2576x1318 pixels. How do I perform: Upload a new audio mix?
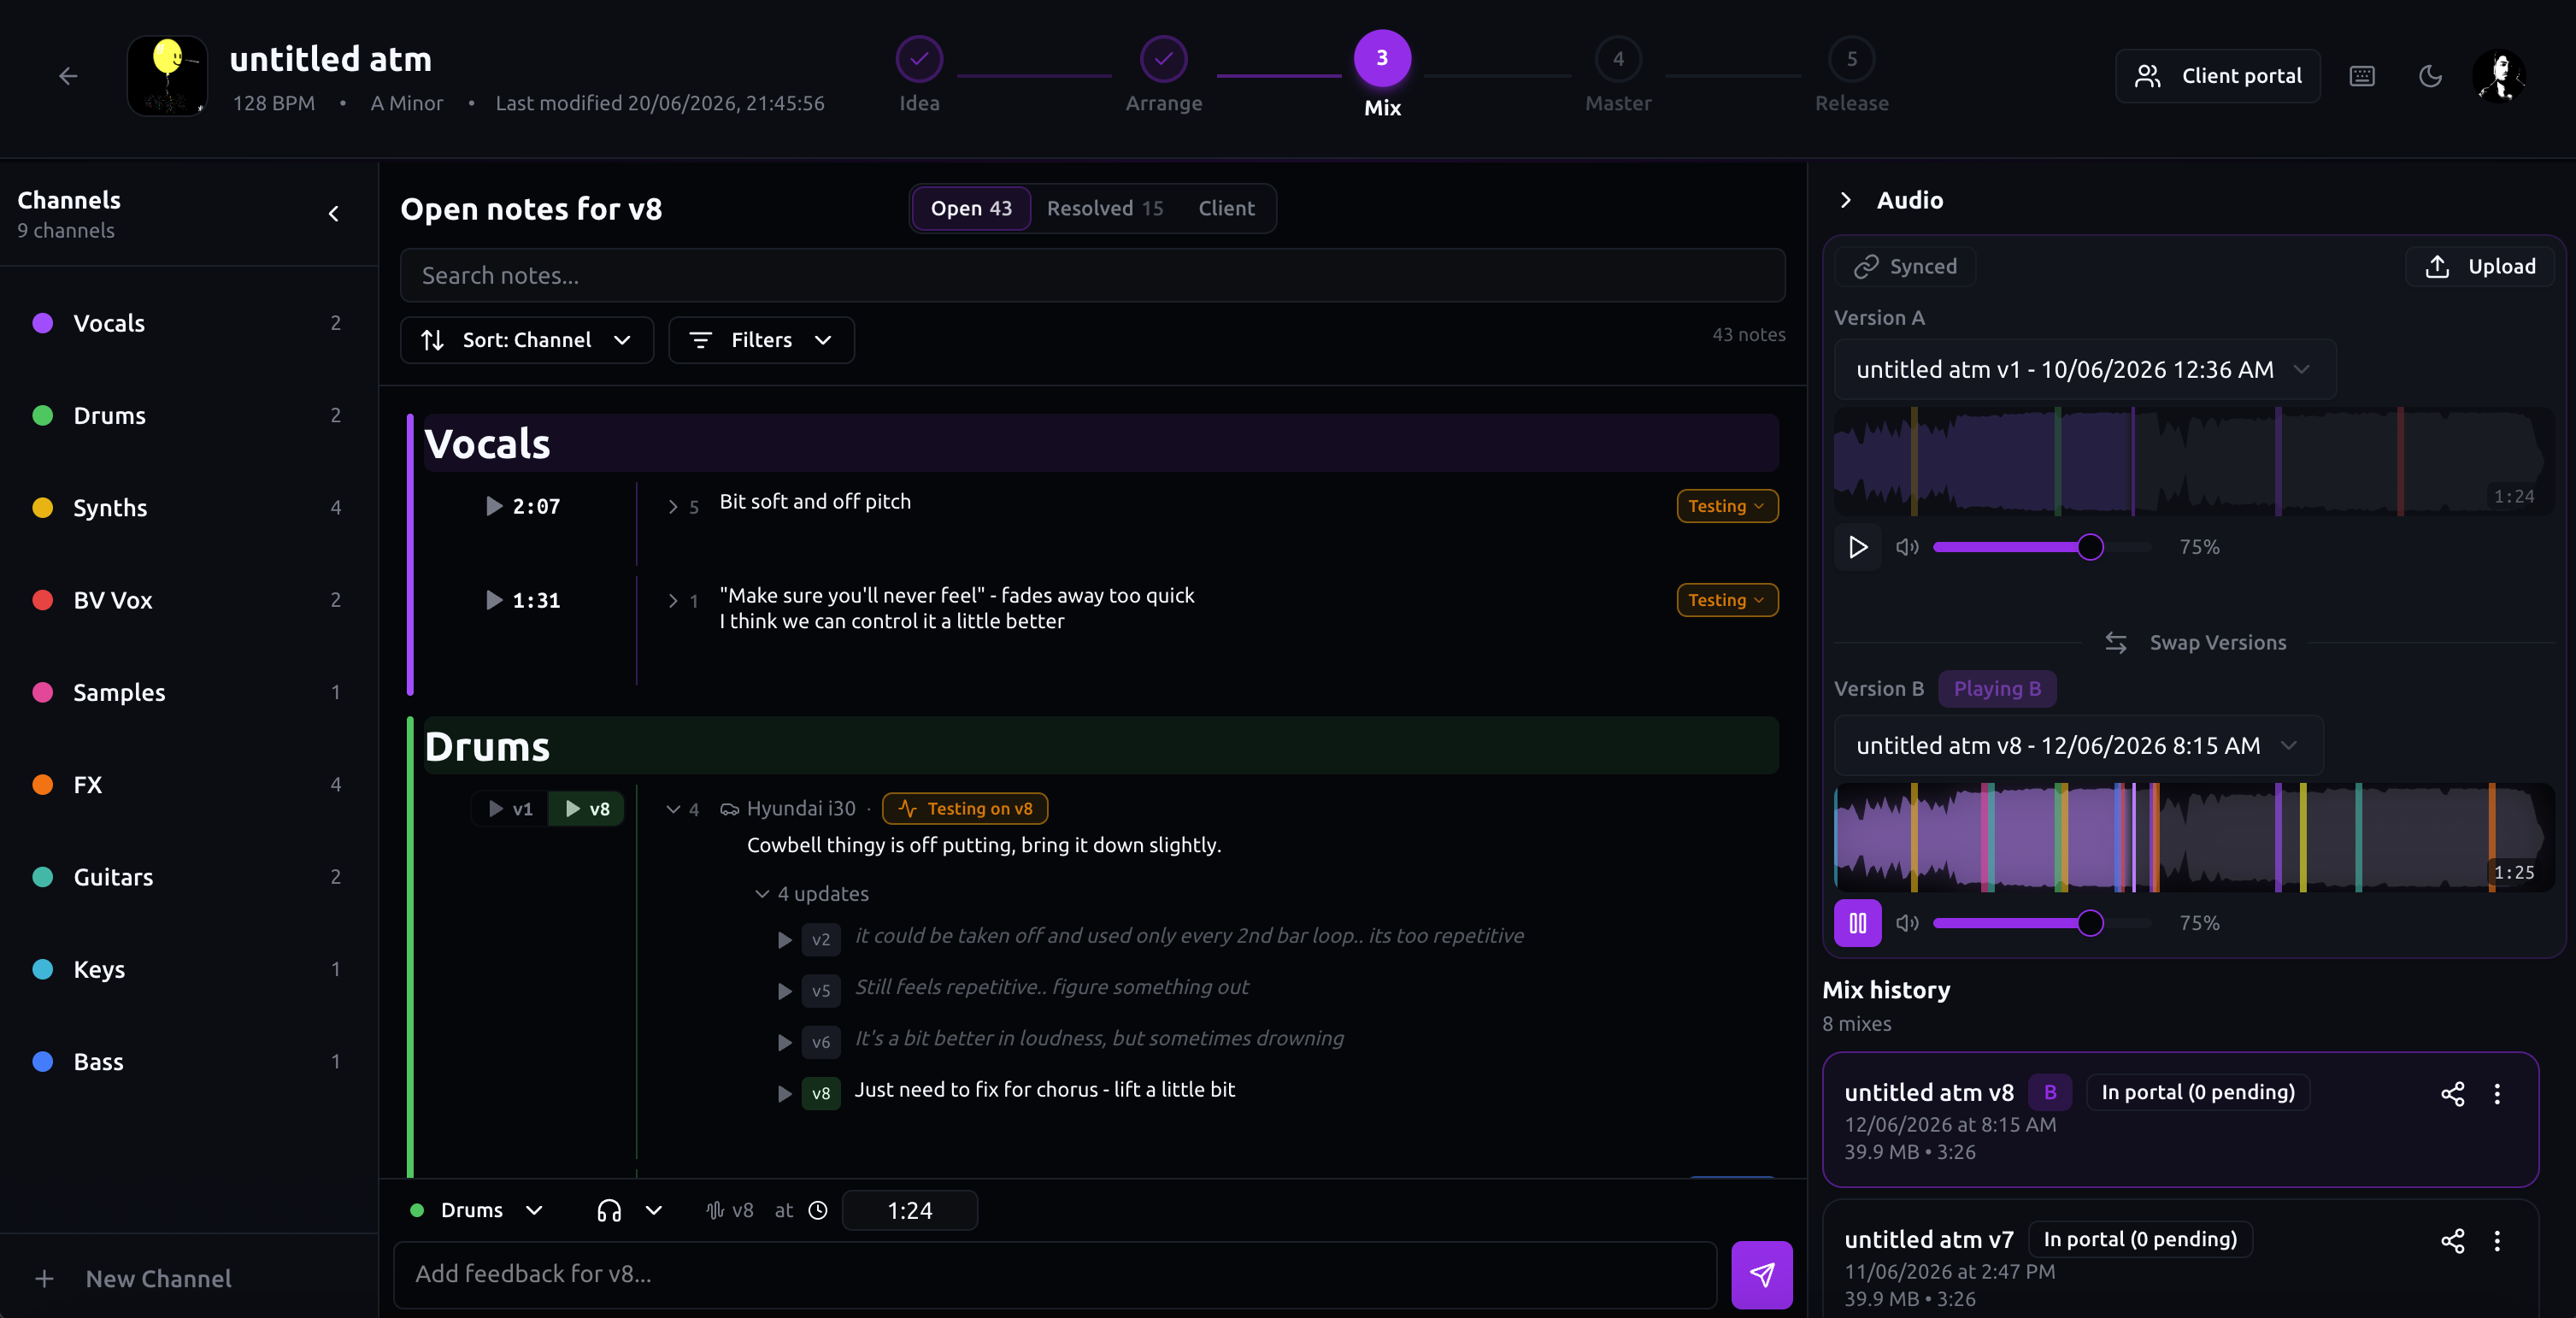coord(2480,267)
